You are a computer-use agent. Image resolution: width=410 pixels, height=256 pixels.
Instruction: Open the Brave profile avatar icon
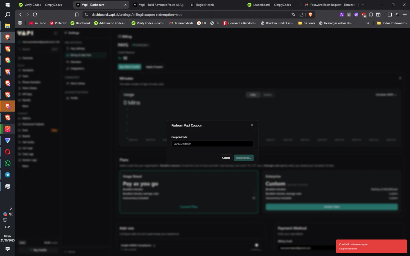tap(397, 15)
